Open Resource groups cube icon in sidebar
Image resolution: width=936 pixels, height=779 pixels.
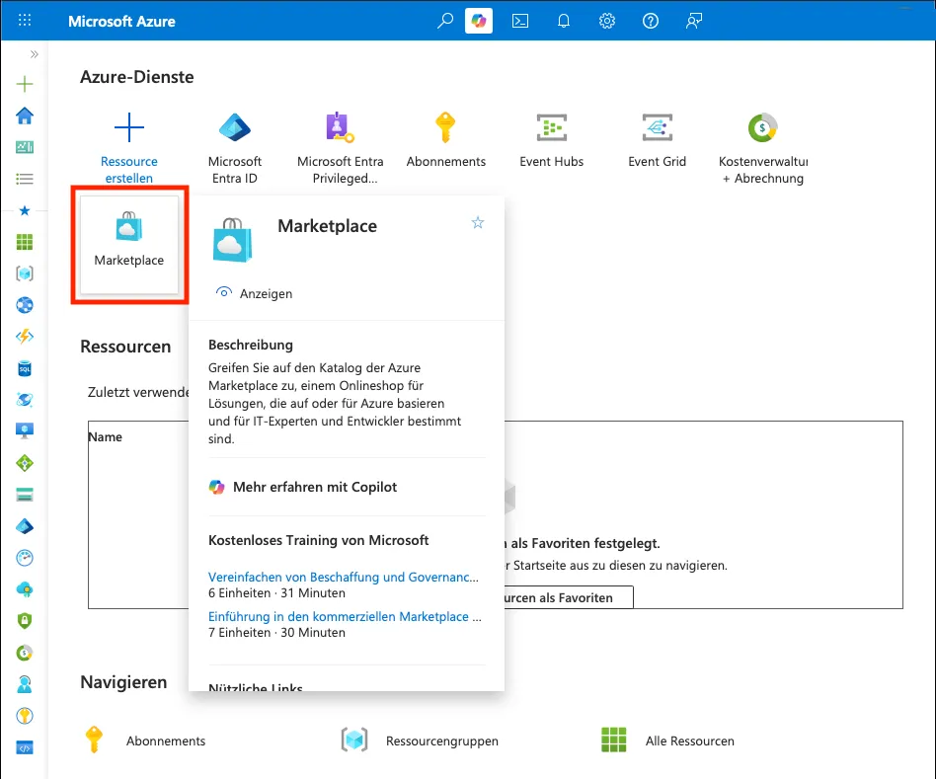click(25, 273)
